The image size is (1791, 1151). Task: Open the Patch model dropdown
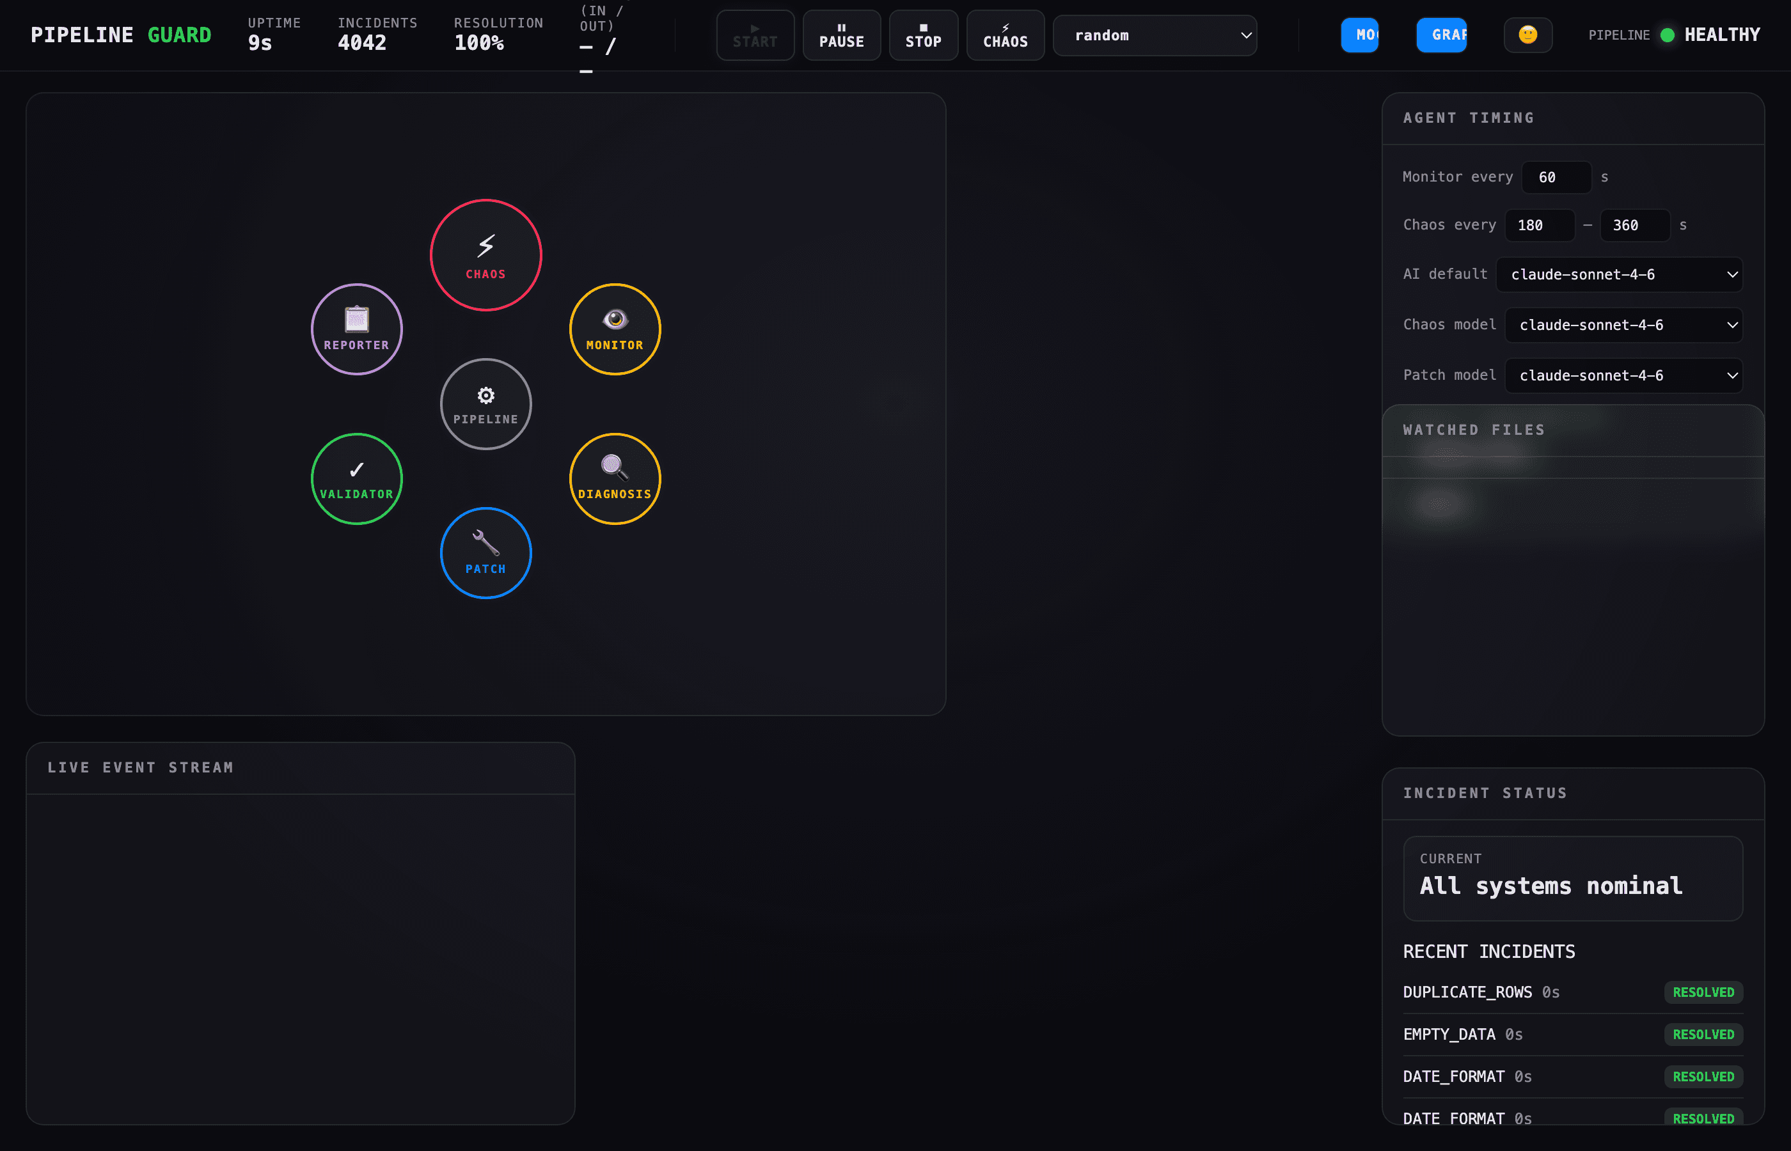coord(1623,375)
